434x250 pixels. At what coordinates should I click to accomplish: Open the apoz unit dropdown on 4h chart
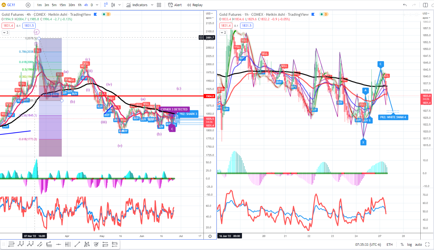pyautogui.click(x=209, y=18)
